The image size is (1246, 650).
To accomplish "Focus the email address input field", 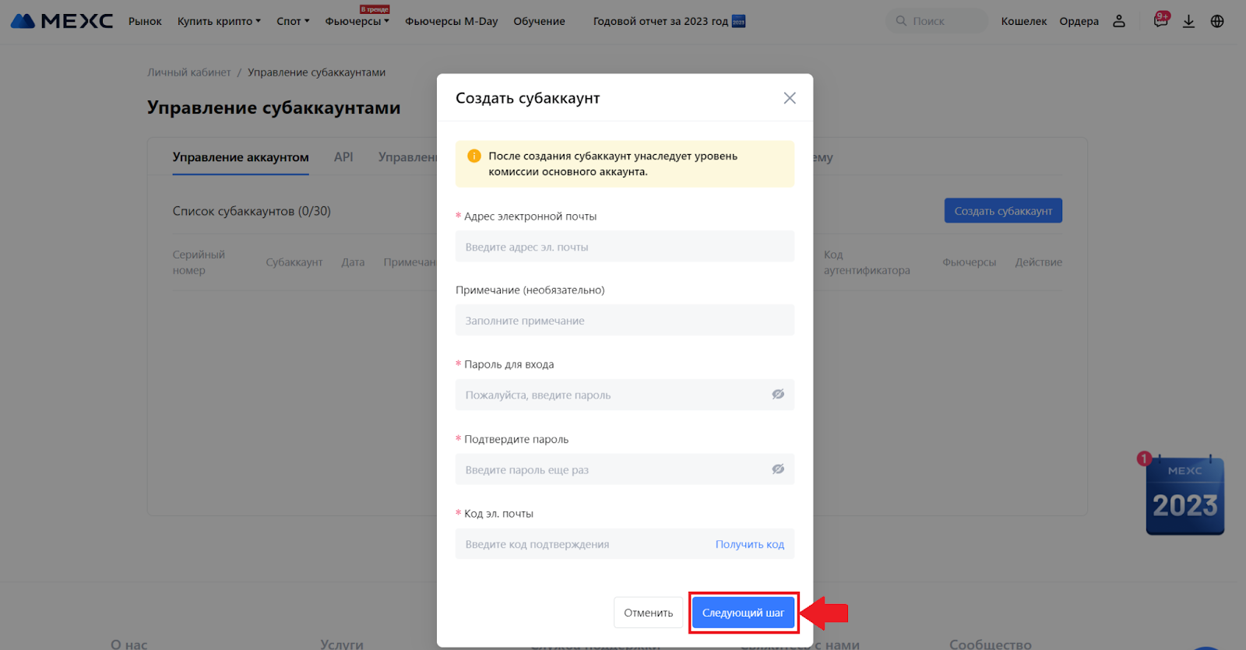I will 625,247.
